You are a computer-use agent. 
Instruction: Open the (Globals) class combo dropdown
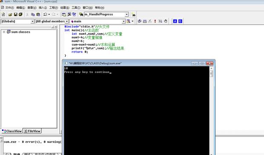32,21
